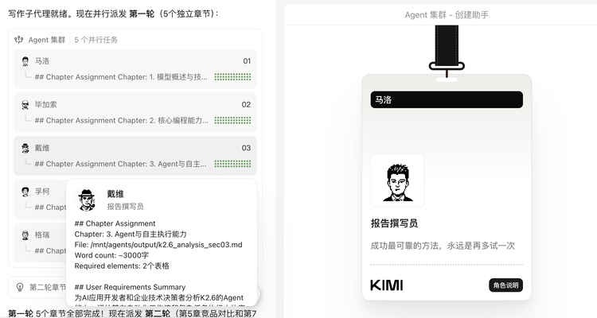Click 马洛's avatar in the task list
The width and height of the screenshot is (597, 318).
pos(25,61)
